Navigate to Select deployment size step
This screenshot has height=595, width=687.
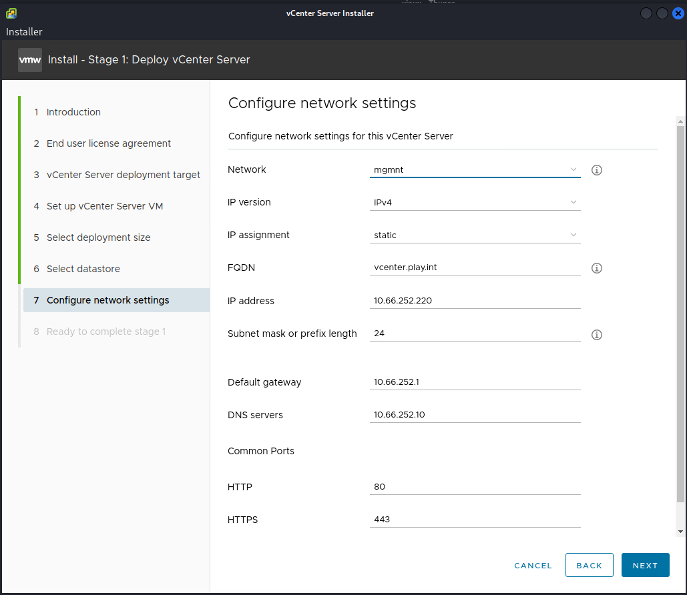point(98,237)
